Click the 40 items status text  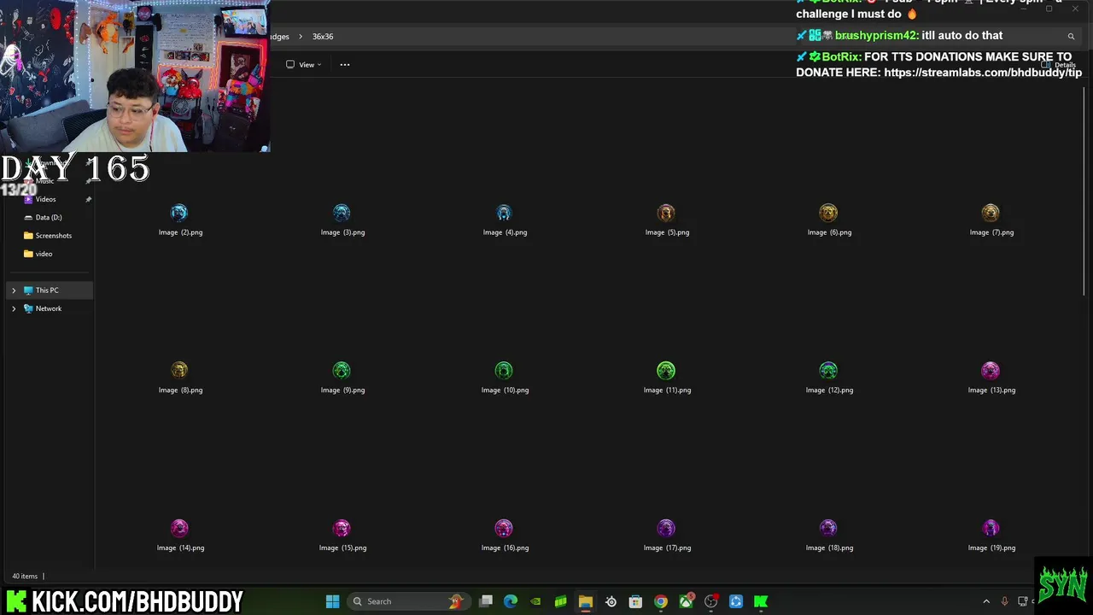(25, 576)
